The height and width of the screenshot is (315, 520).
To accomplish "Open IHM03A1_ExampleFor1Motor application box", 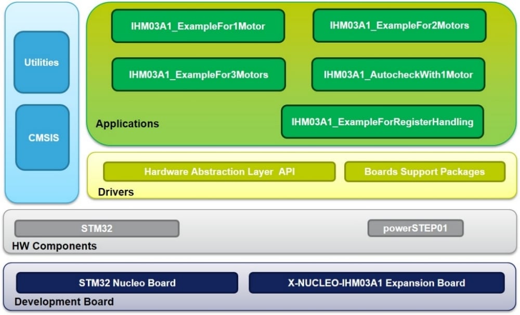I will pos(198,26).
